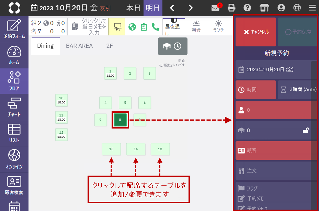319x211 pixels.
Task: Select the 明日 tomorrow tab
Action: pos(153,8)
